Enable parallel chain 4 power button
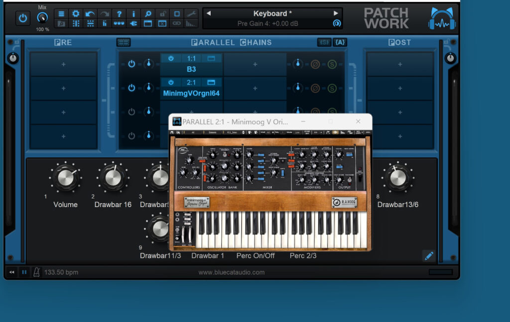Viewport: 510px width, 322px height. [x=131, y=135]
